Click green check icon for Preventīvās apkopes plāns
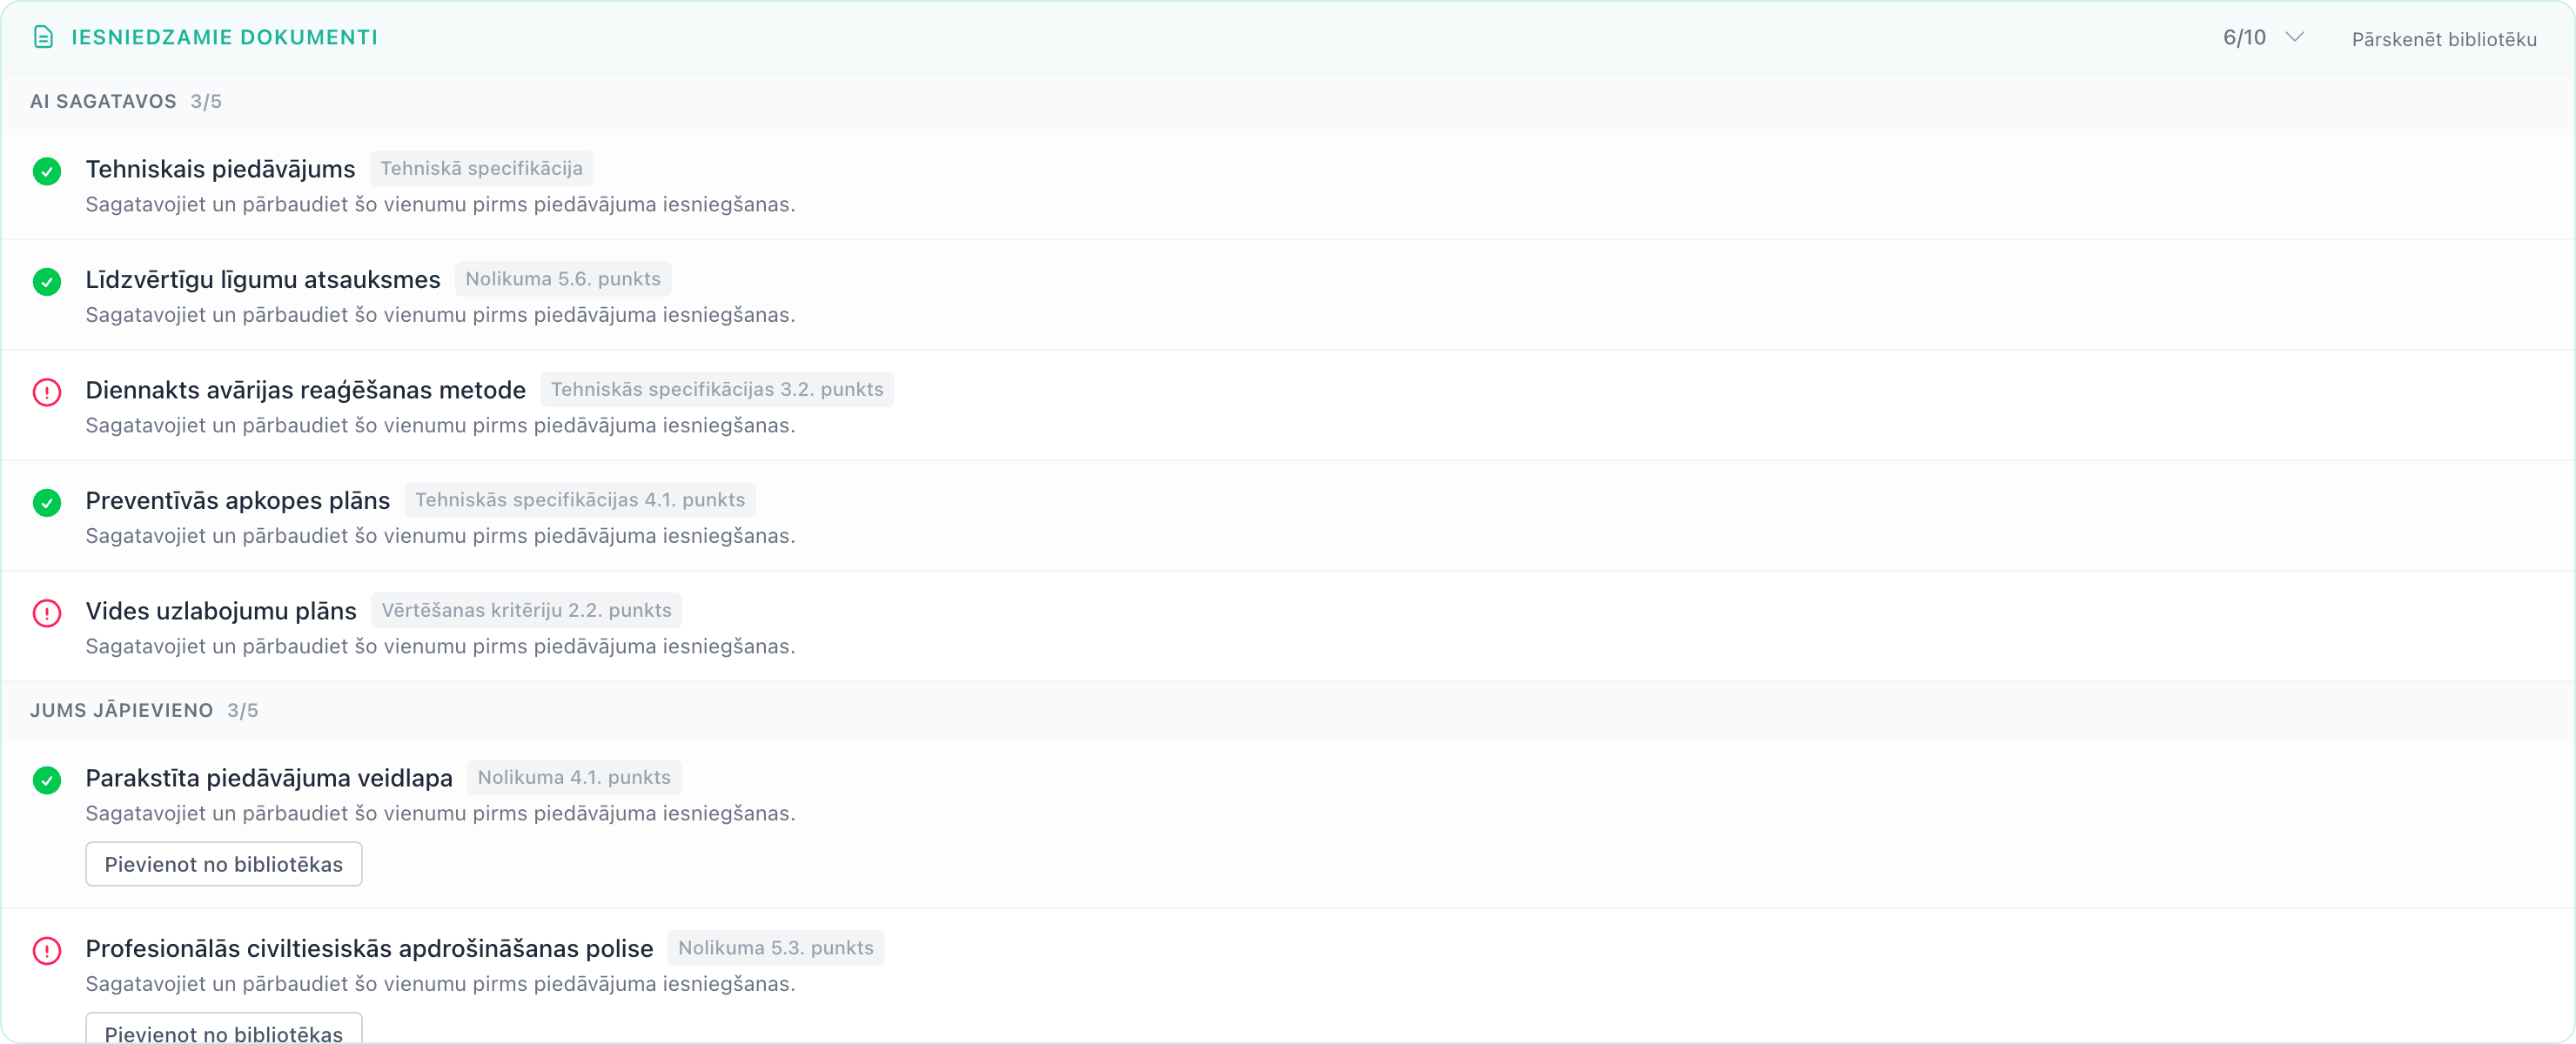 click(x=47, y=503)
